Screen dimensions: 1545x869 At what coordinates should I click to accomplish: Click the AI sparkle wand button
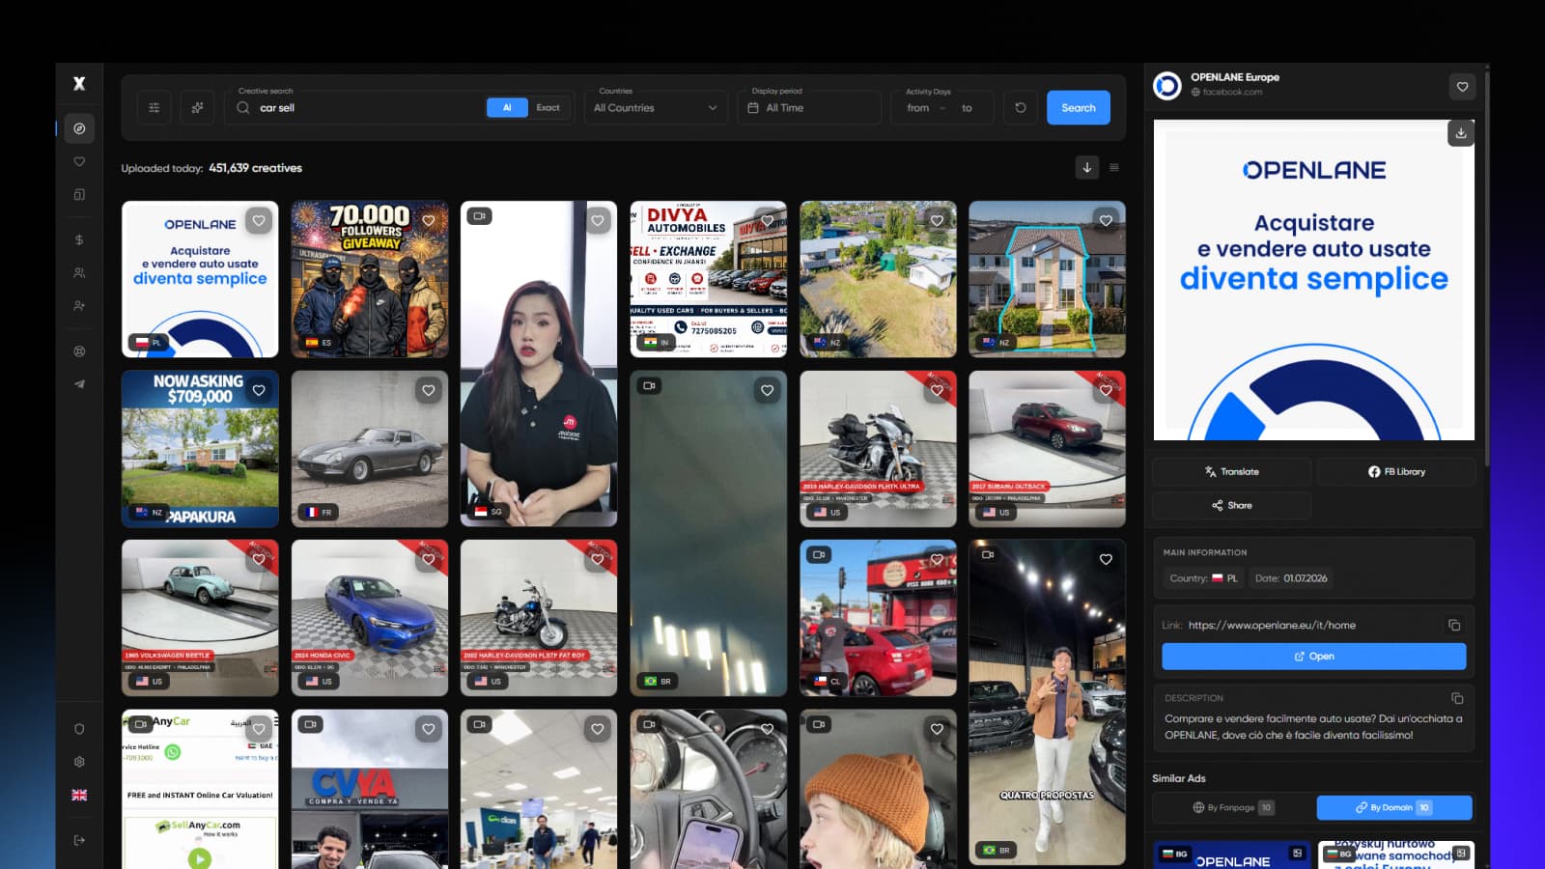(x=197, y=108)
